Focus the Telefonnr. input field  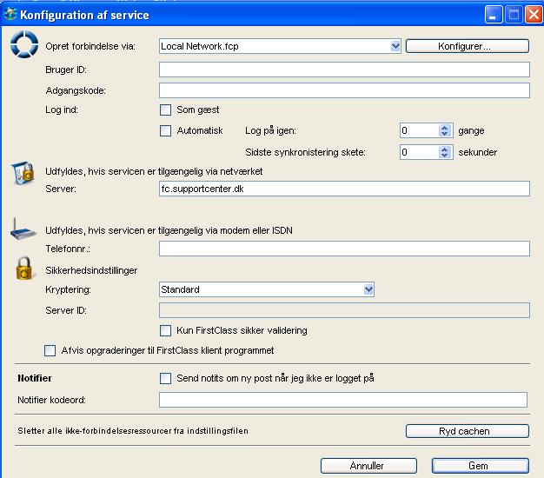pyautogui.click(x=344, y=249)
